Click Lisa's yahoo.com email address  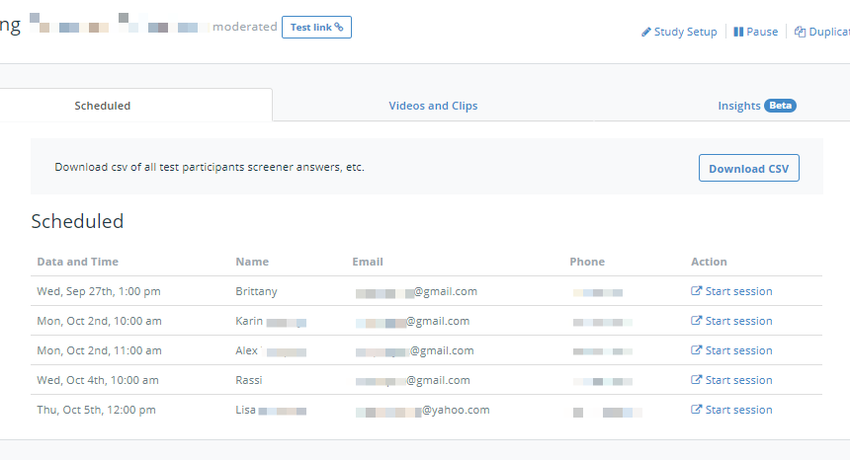point(423,411)
